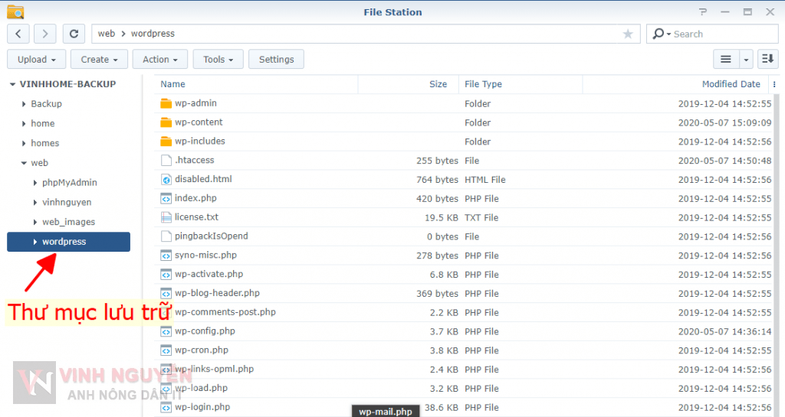Open File Station help question mark
The width and height of the screenshot is (785, 417).
pyautogui.click(x=702, y=12)
